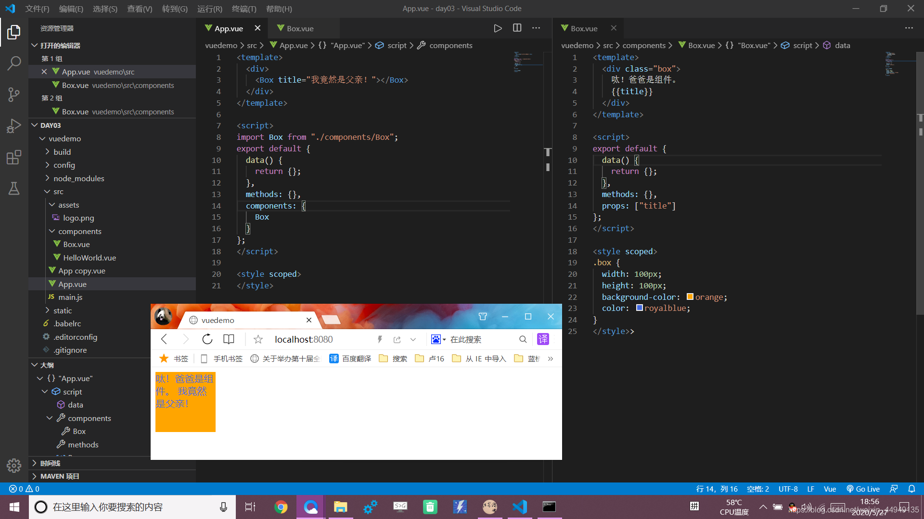
Task: Open the Extensions view
Action: click(x=14, y=157)
